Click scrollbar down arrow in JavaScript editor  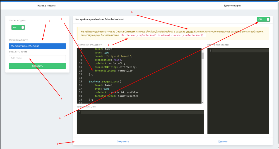(203, 102)
